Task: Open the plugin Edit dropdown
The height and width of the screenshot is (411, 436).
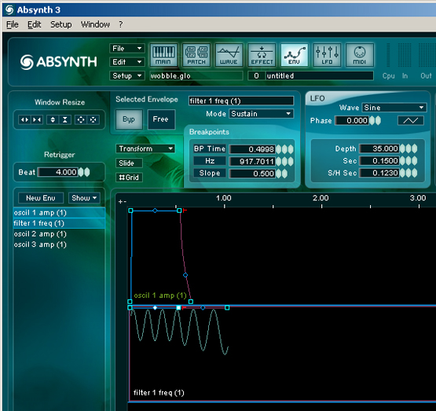Action: pyautogui.click(x=127, y=62)
